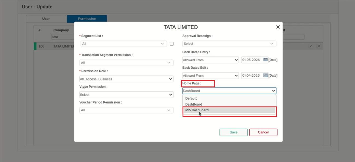Open the Vtype Permission dropdown
The height and width of the screenshot is (162, 355).
126,95
